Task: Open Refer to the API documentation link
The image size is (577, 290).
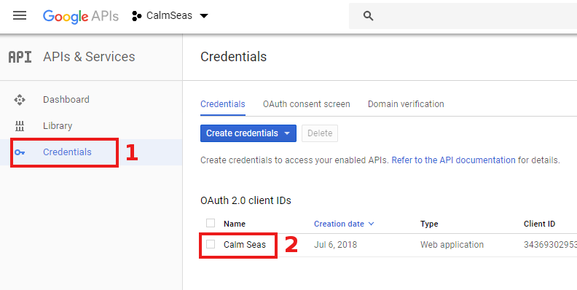Action: point(453,160)
